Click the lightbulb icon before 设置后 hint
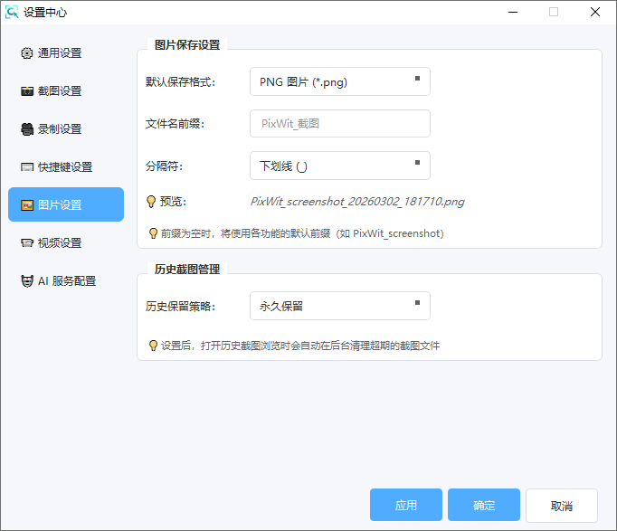 point(153,346)
